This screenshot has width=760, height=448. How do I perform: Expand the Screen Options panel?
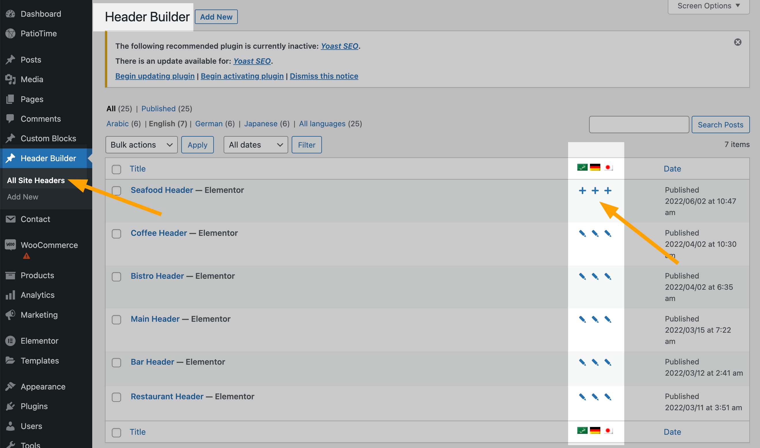point(708,6)
